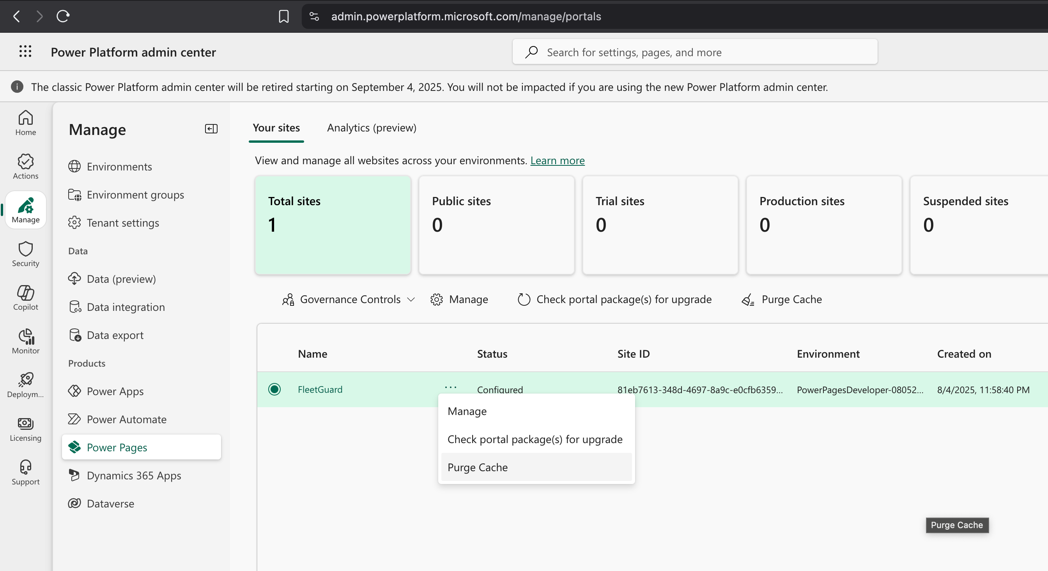The height and width of the screenshot is (571, 1048).
Task: Open Monitor in left rail
Action: (26, 341)
